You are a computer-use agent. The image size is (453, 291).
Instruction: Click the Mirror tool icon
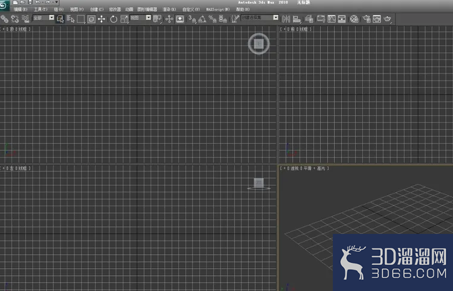click(x=286, y=19)
